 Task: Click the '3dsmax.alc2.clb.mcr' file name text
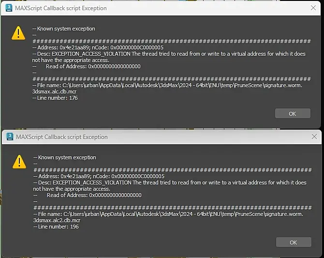click(x=57, y=220)
